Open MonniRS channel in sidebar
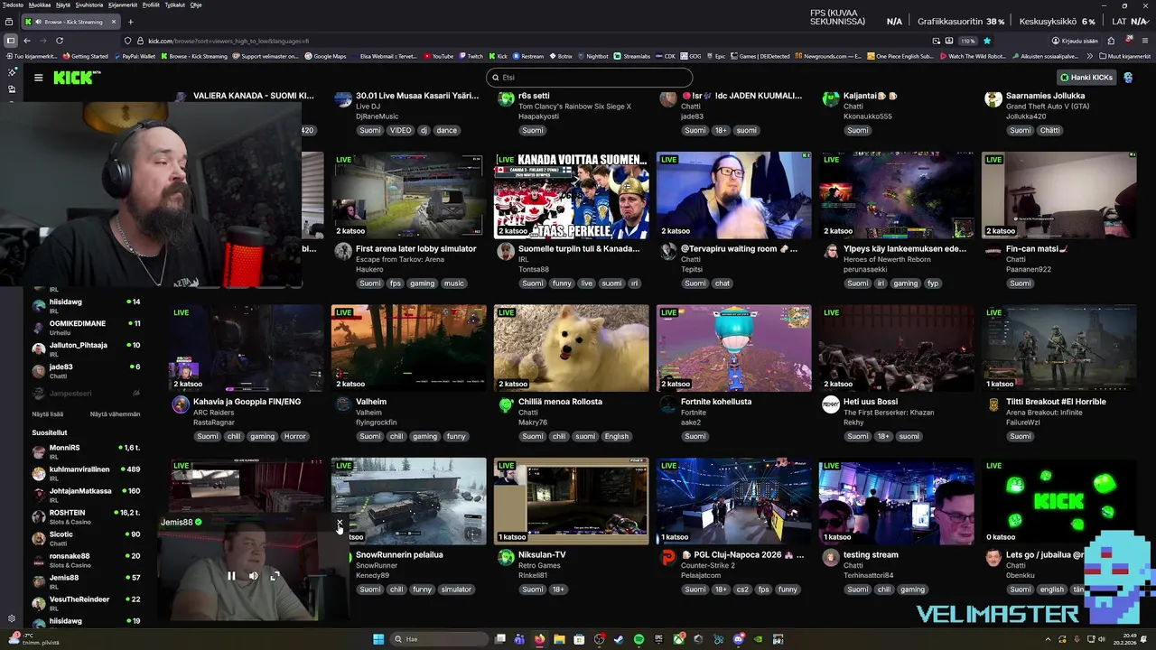Image resolution: width=1156 pixels, height=650 pixels. (86, 451)
